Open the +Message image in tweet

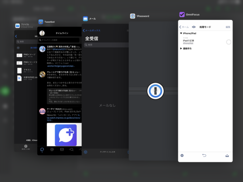[64, 134]
